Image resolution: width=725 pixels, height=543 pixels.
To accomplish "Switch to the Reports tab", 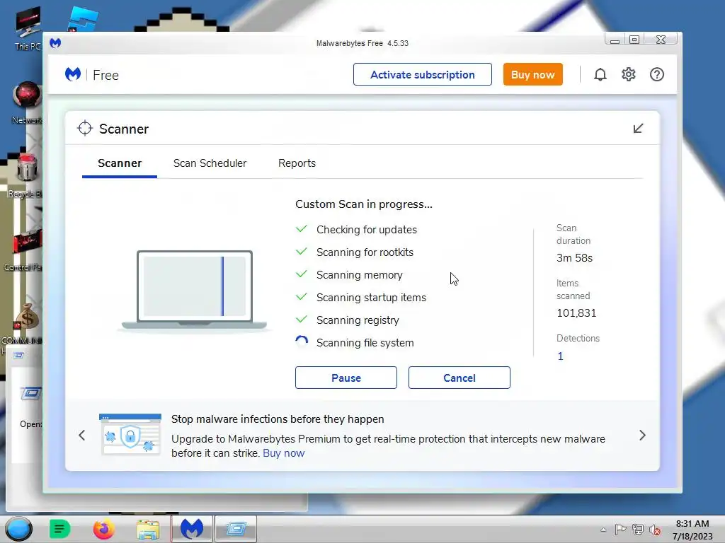I will coord(297,163).
